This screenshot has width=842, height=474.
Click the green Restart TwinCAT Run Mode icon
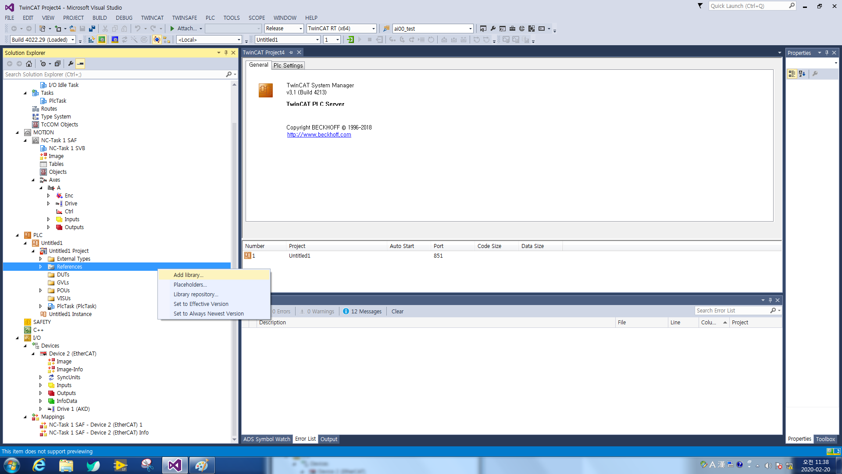(102, 40)
